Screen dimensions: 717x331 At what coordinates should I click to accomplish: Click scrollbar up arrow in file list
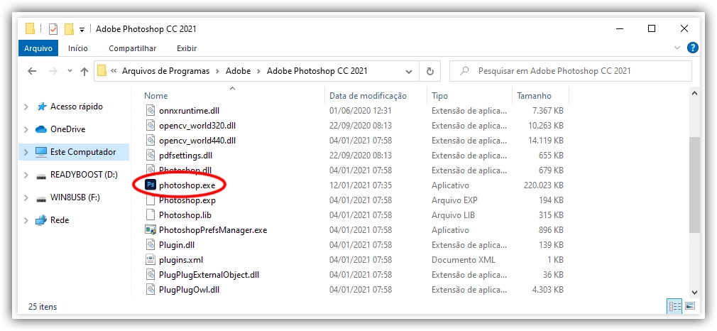coord(694,93)
